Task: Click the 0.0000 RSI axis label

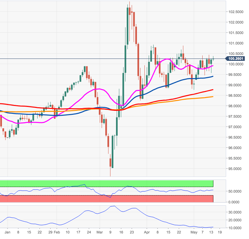Action: pos(235,202)
